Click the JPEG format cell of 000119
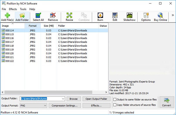Viewport: 176px width, 115px height. 33,50
